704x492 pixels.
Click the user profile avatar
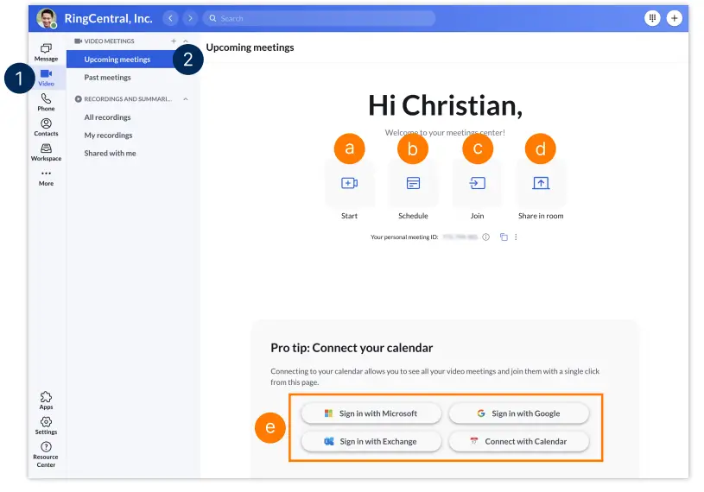click(47, 18)
